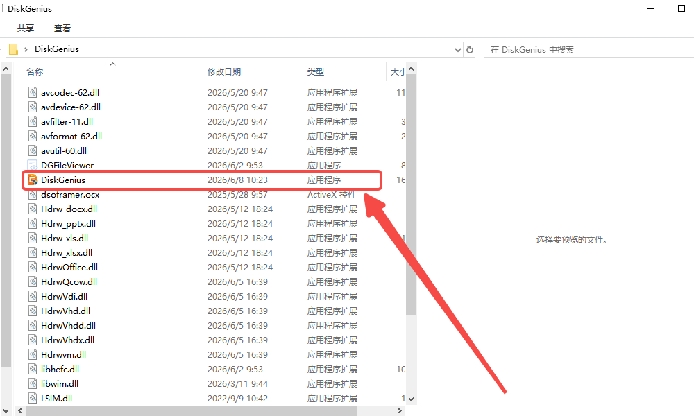The width and height of the screenshot is (694, 416).
Task: Sort files by 大小 column header
Action: 397,71
